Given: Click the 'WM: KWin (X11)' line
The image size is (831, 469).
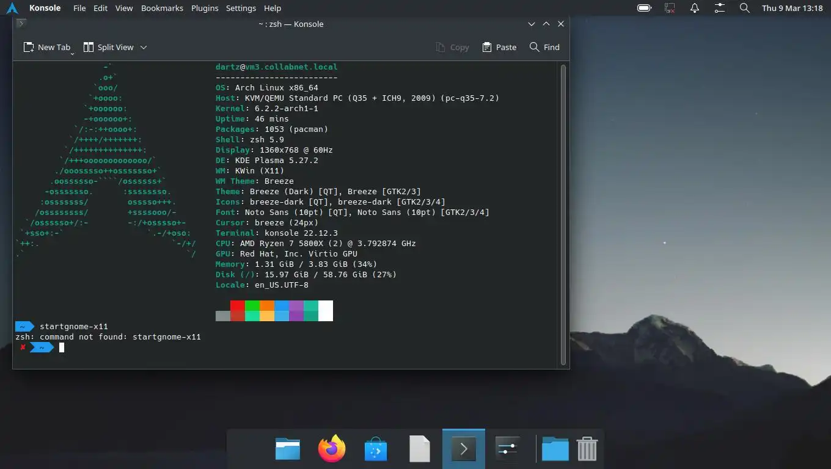Looking at the screenshot, I should (x=250, y=170).
